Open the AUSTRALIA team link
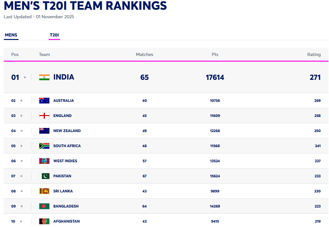Screen dimensions: 329x227 [64, 101]
